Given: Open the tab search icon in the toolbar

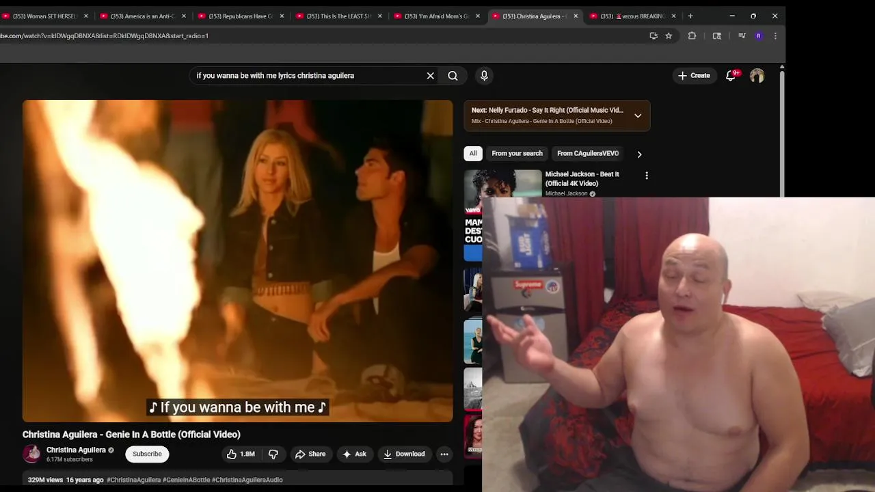Looking at the screenshot, I should [716, 36].
